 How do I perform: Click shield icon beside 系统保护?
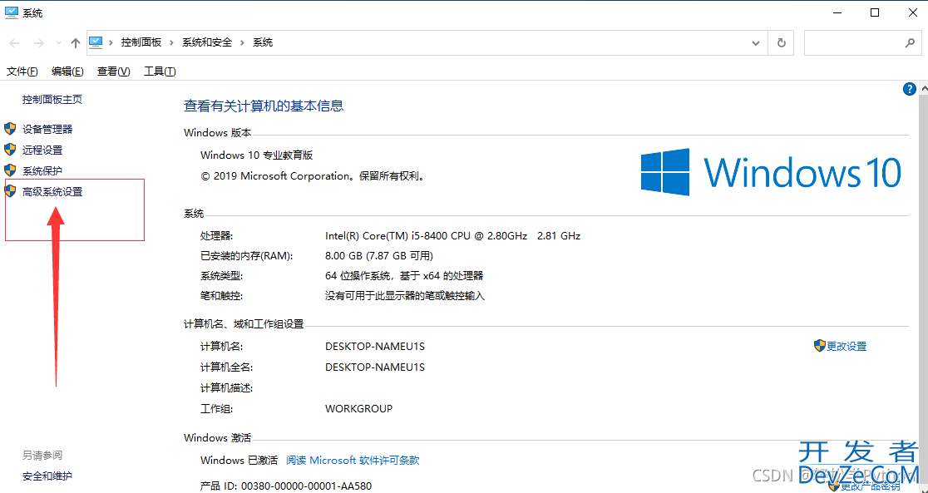coord(10,170)
